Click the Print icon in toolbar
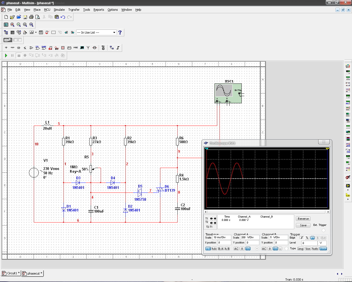The width and height of the screenshot is (352, 282). 31,17
